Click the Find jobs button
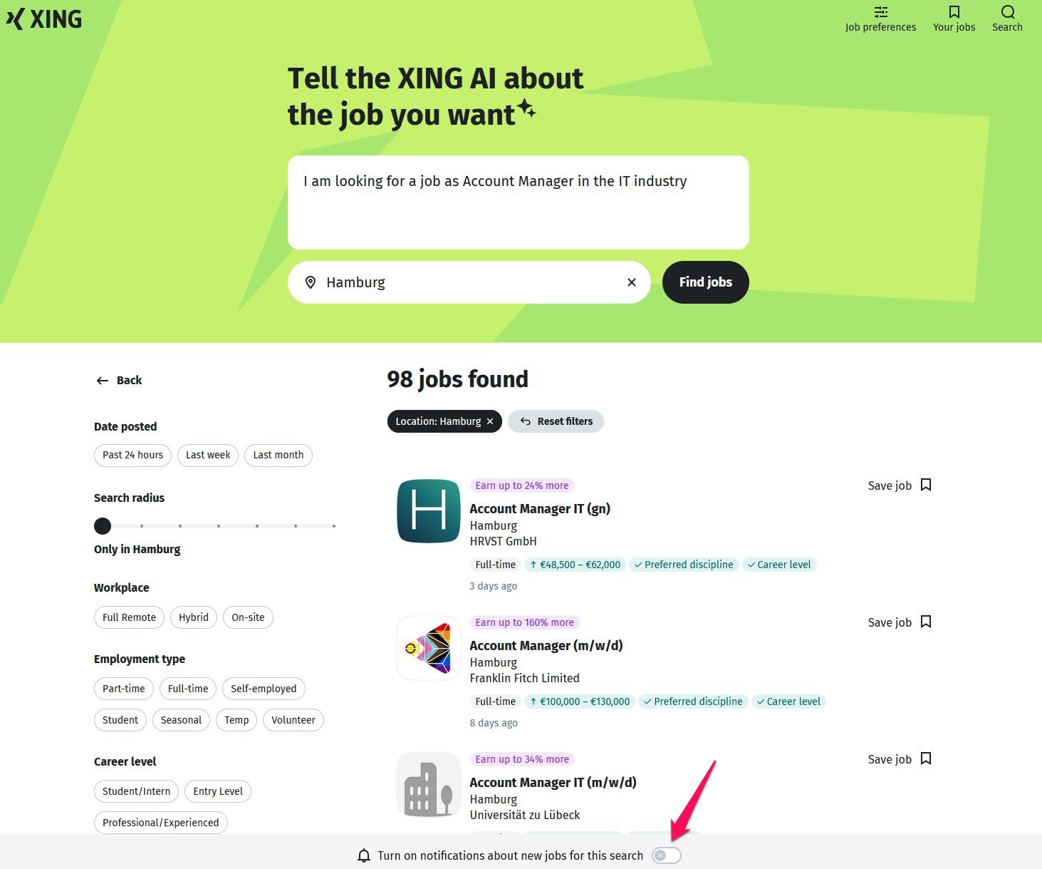The width and height of the screenshot is (1042, 869). coord(705,282)
